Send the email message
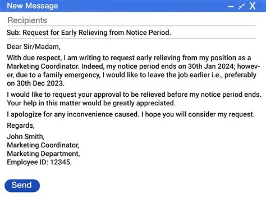Screen dimensions: 266x197 (22, 186)
